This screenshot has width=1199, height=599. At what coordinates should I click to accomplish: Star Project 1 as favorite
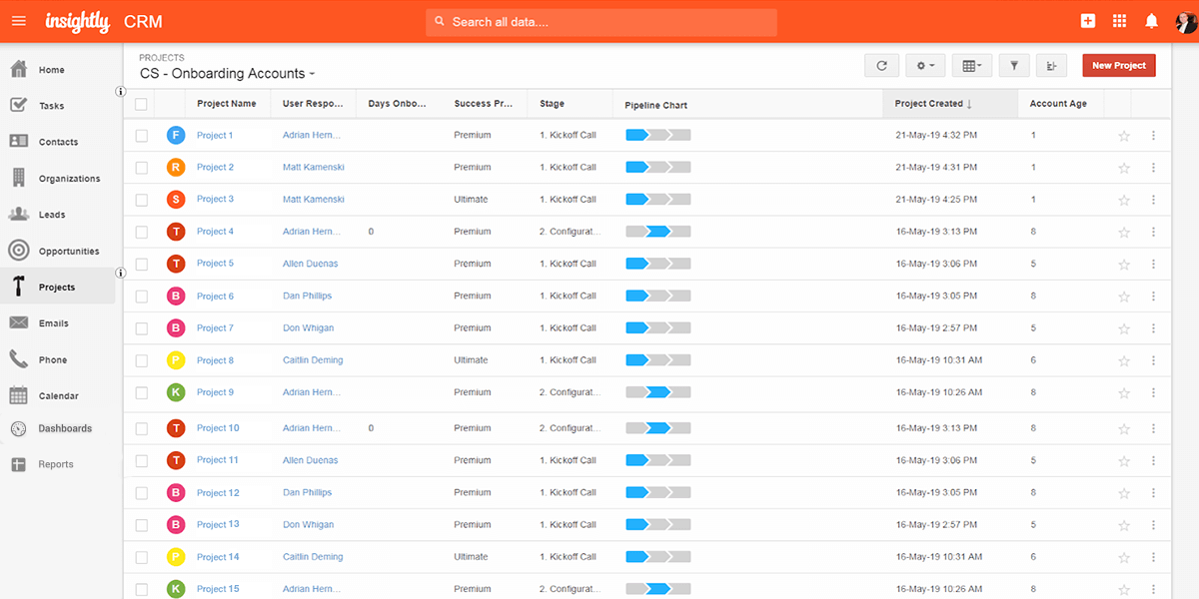click(x=1123, y=135)
